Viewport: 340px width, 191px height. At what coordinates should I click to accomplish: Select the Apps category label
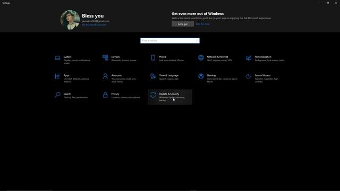tap(66, 75)
